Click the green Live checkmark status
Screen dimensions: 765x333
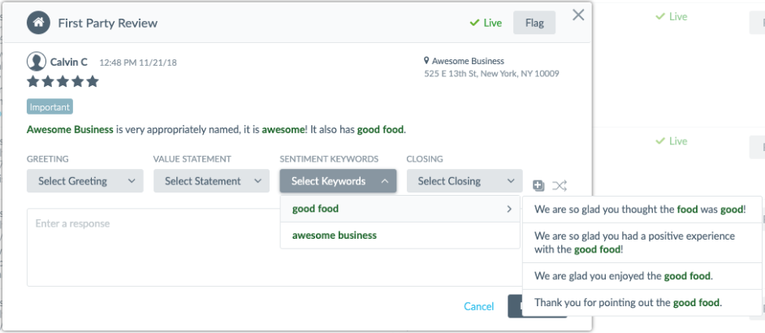486,23
